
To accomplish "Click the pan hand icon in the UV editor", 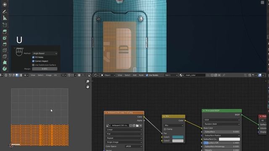I will (88, 87).
